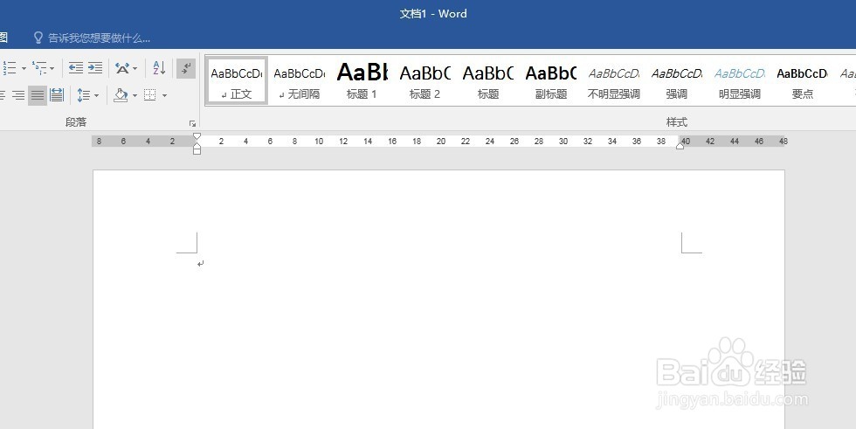The width and height of the screenshot is (856, 429).
Task: Increase paragraph indent
Action: (x=95, y=68)
